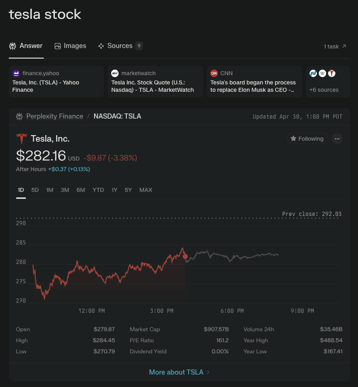Click the 1 task indicator
Image resolution: width=358 pixels, height=387 pixels.
[334, 47]
